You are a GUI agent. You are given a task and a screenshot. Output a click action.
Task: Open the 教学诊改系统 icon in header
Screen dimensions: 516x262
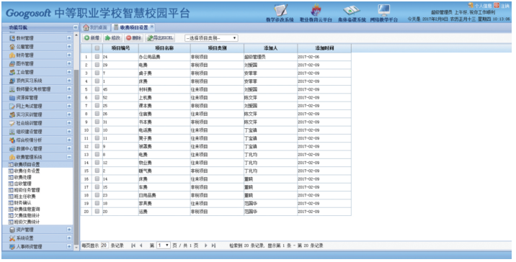pos(280,11)
